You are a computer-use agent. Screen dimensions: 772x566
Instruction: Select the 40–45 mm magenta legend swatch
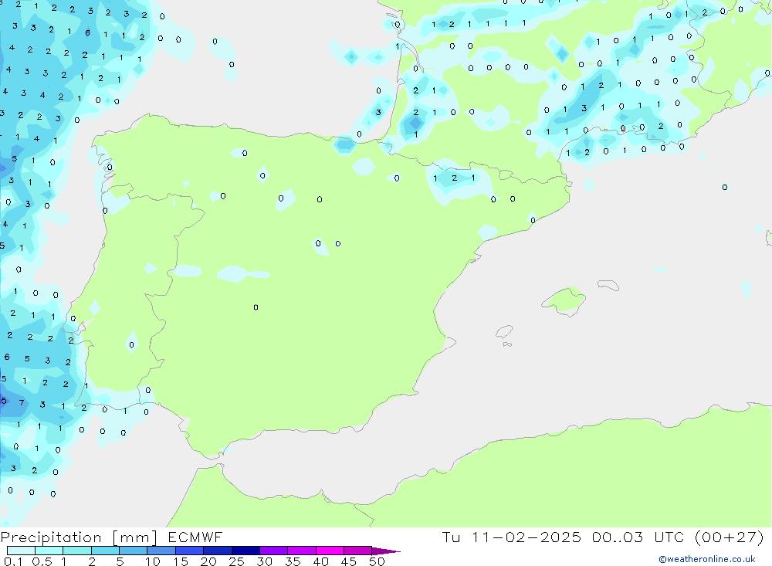330,551
